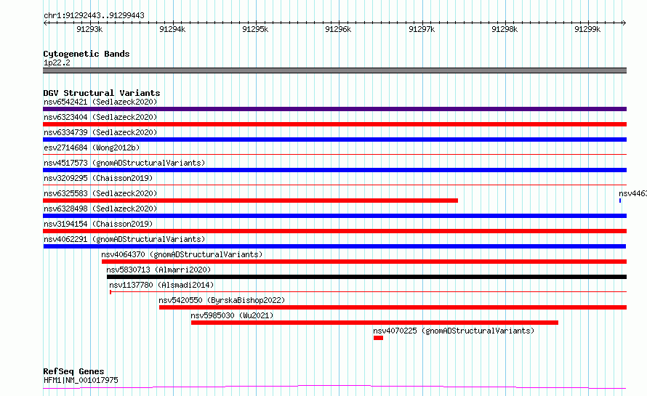Click the Cytogenetic Bands track title
The height and width of the screenshot is (396, 647).
(87, 54)
